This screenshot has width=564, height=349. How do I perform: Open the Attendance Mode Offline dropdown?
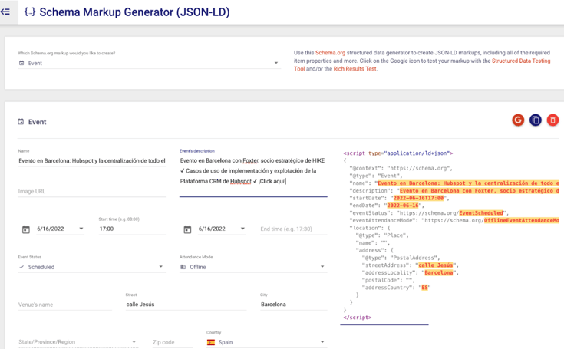coord(253,267)
